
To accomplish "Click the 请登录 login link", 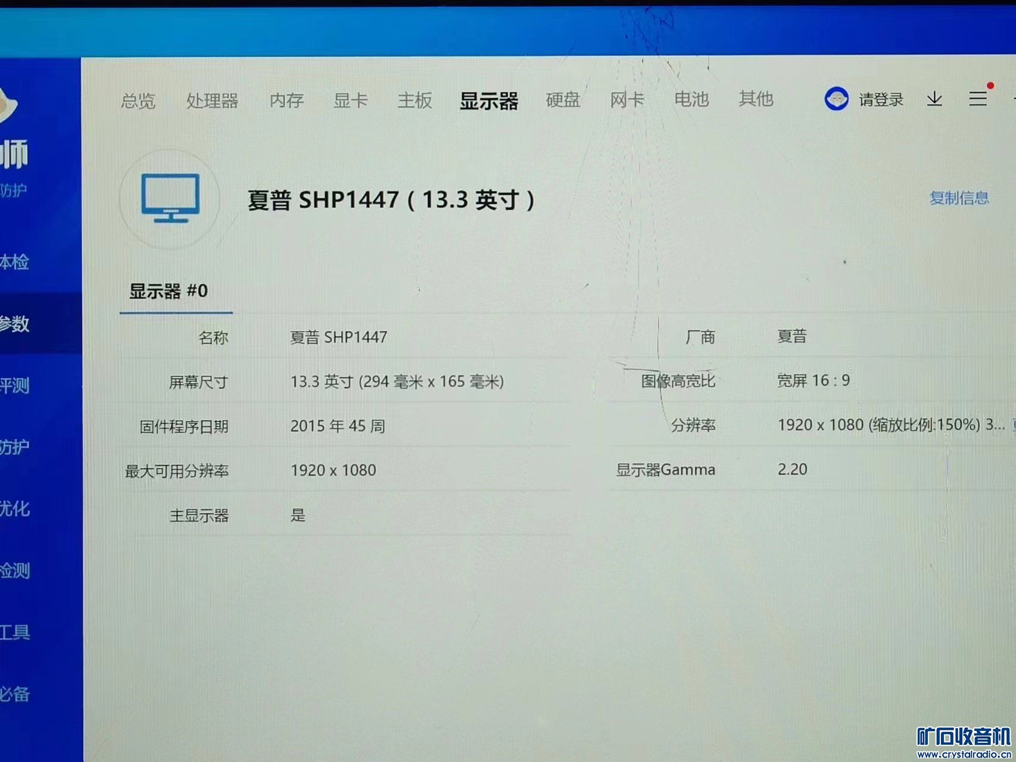I will click(881, 99).
